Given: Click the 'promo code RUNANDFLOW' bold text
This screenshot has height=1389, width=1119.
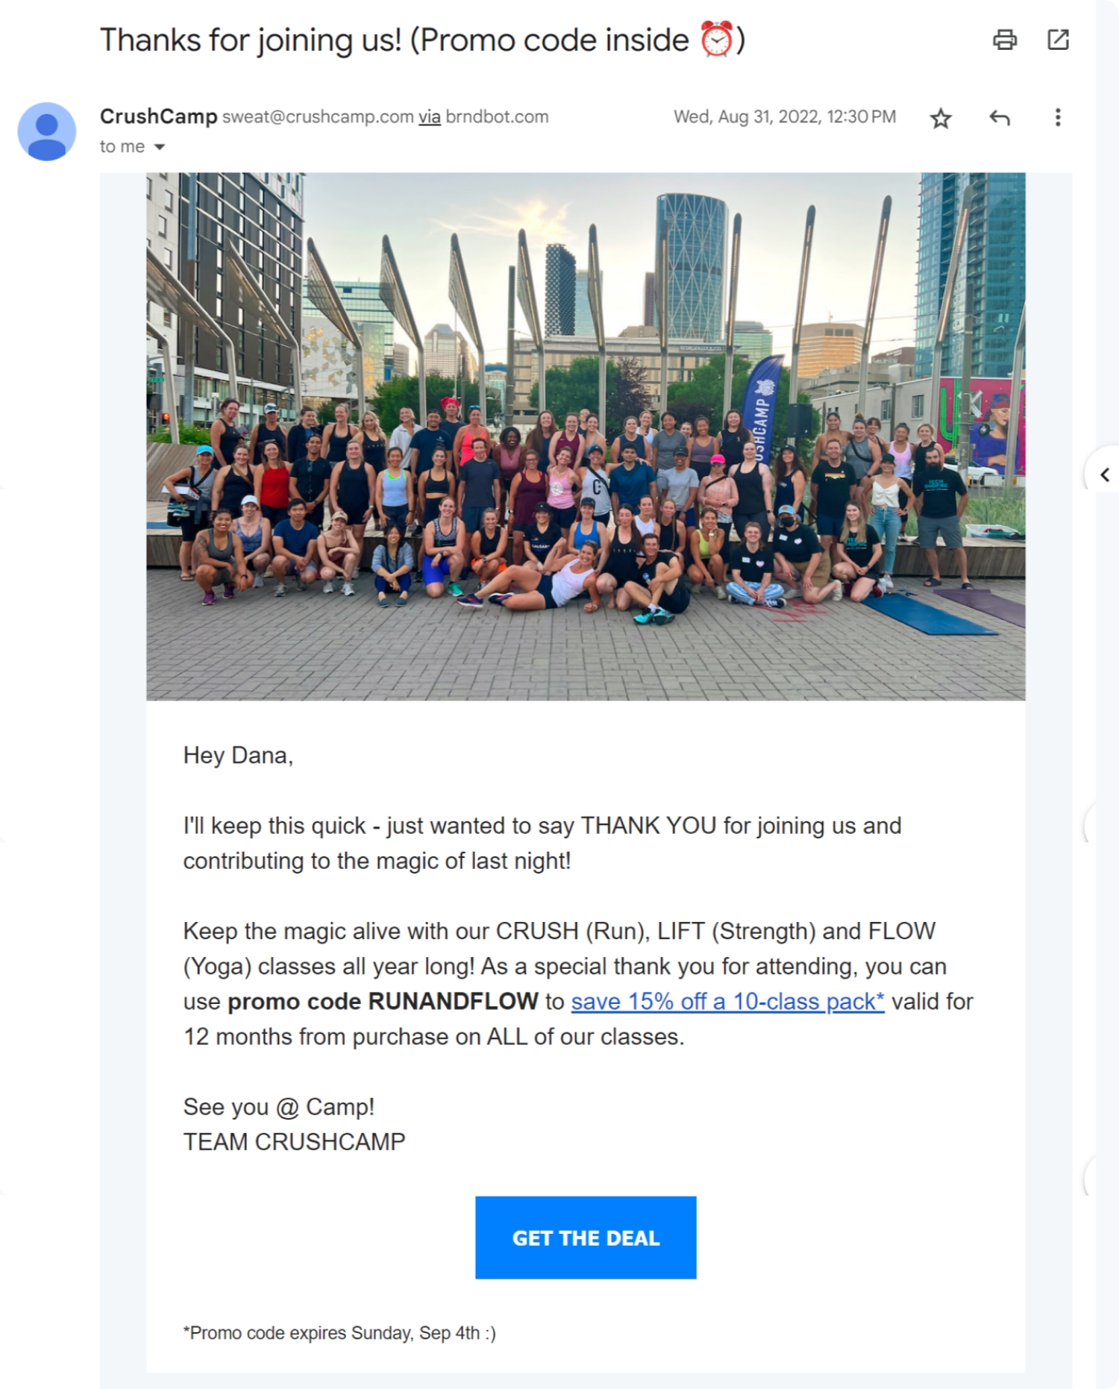Looking at the screenshot, I should [383, 1001].
